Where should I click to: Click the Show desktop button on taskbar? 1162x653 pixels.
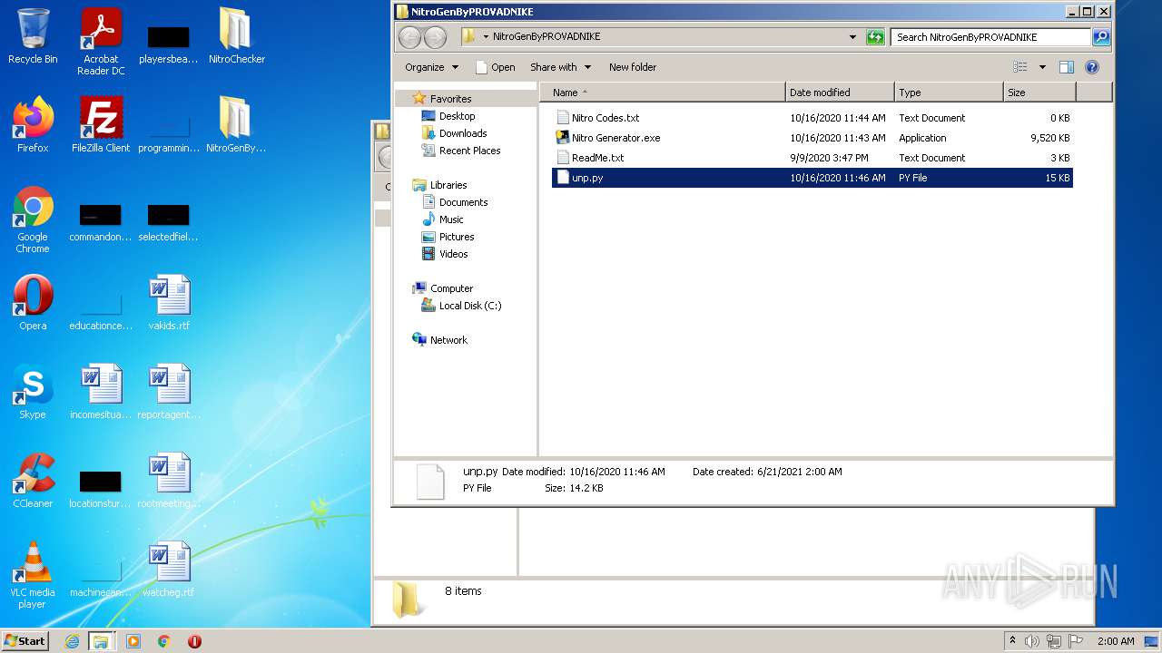pyautogui.click(x=1152, y=641)
